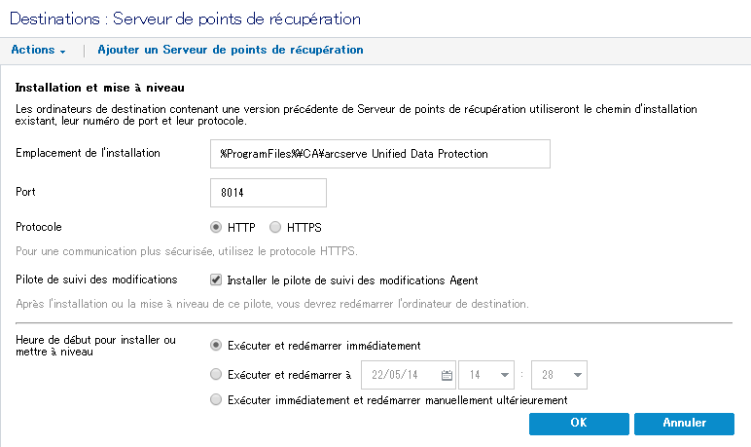The image size is (751, 447).
Task: Select the HTTP protocol radio button
Action: (x=217, y=228)
